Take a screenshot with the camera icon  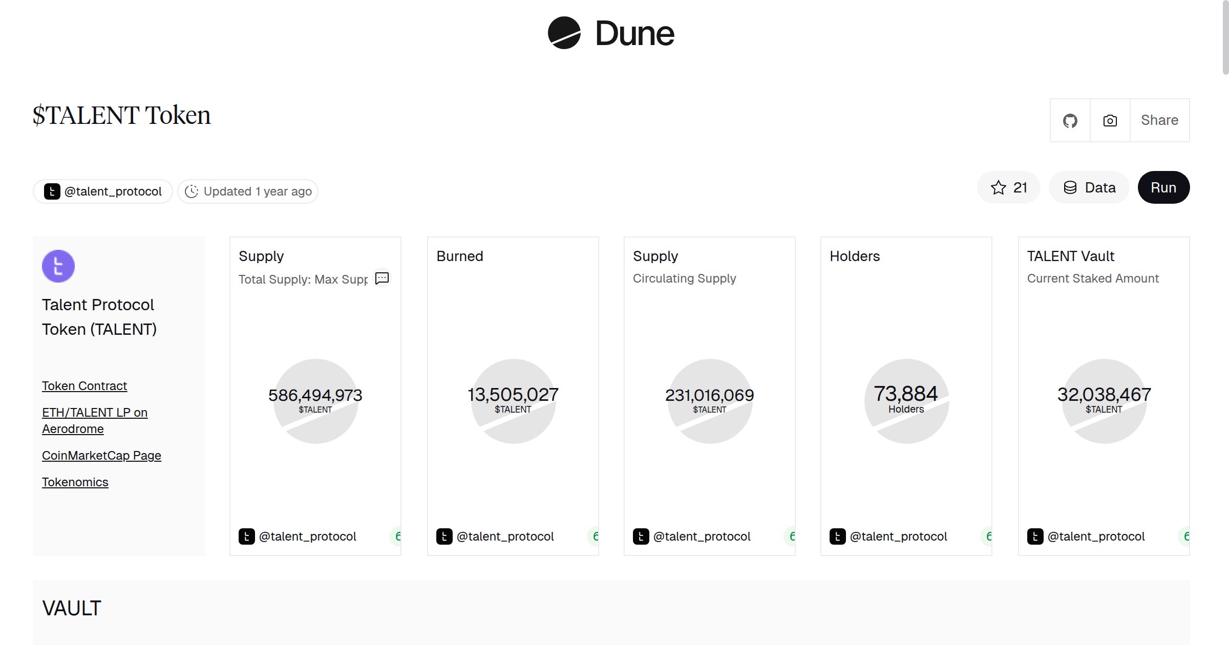(x=1110, y=120)
